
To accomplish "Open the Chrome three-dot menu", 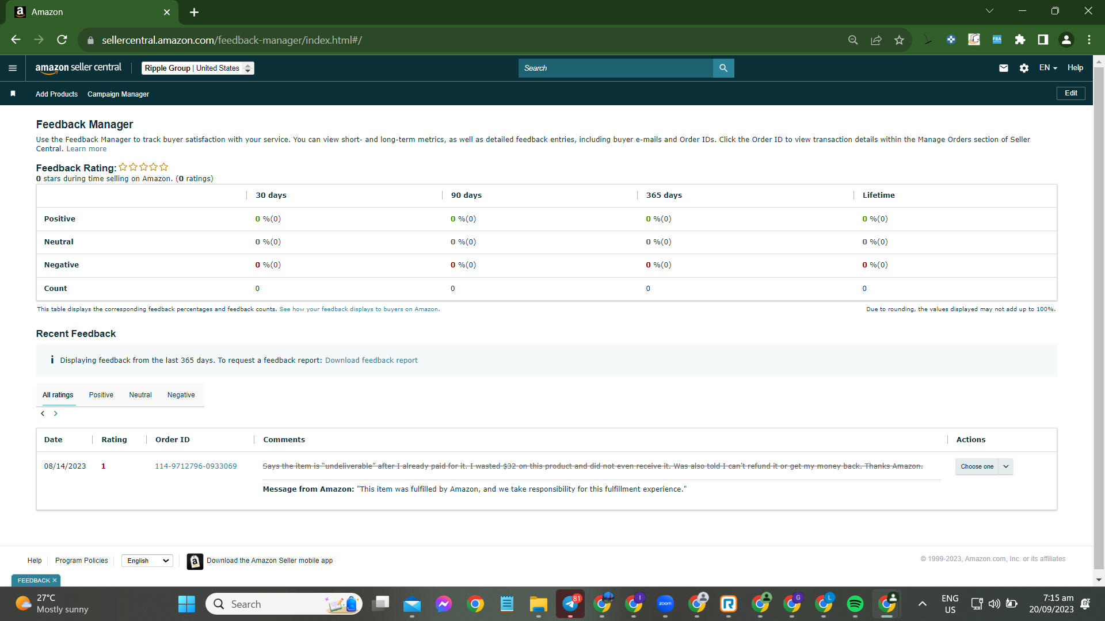I will click(1089, 40).
